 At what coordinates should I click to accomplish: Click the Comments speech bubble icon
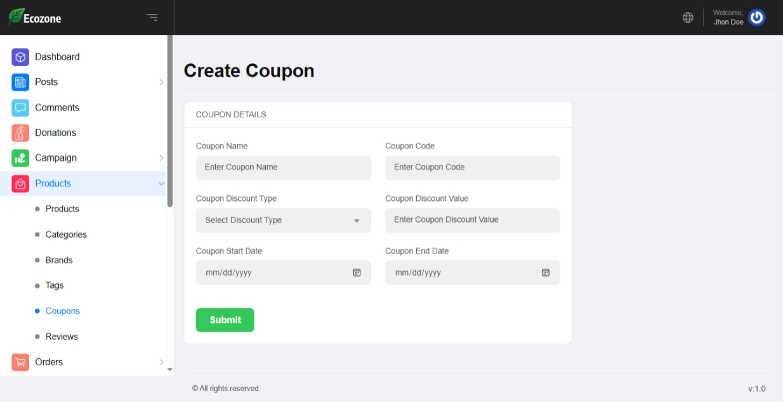20,108
